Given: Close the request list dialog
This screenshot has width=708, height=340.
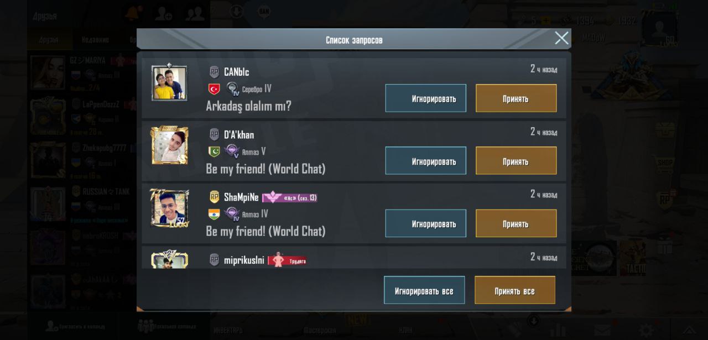Looking at the screenshot, I should click(561, 38).
